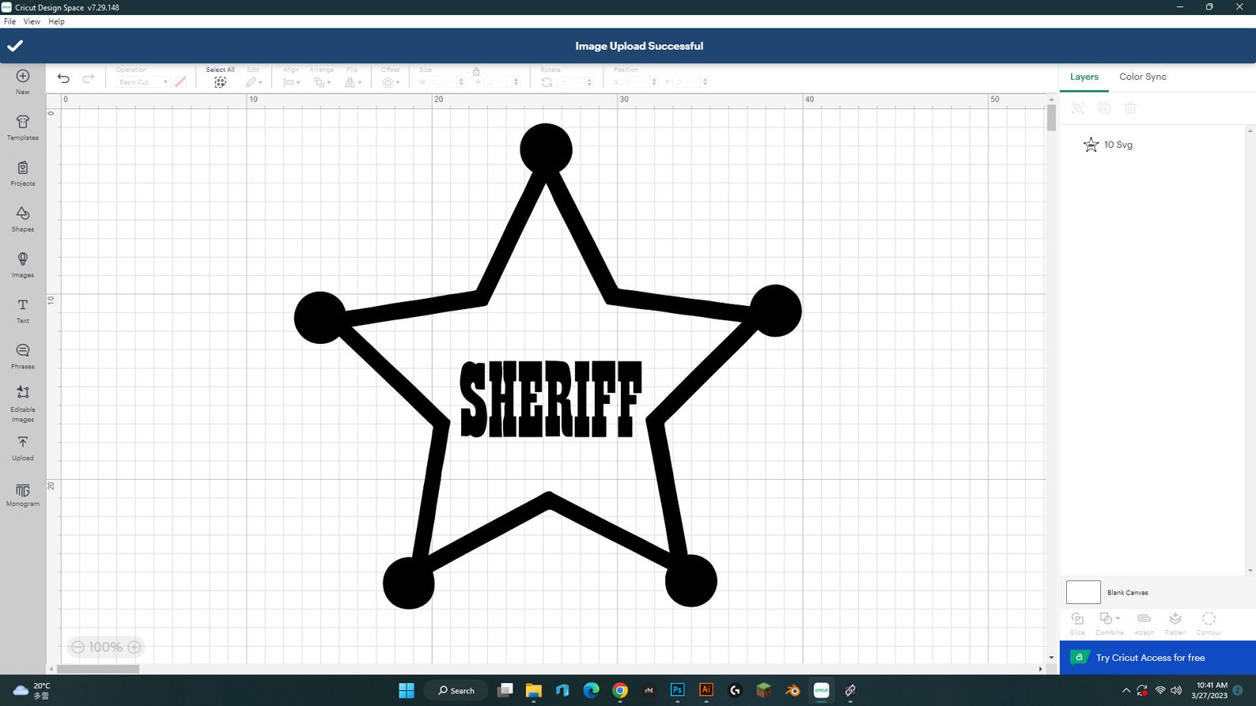Zoom out with the minus button
The height and width of the screenshot is (706, 1256).
pos(78,647)
